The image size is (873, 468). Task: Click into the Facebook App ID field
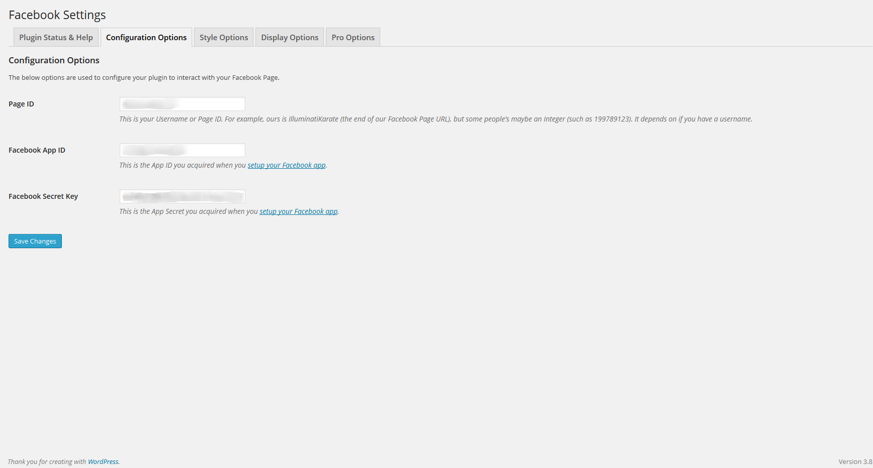pos(182,150)
